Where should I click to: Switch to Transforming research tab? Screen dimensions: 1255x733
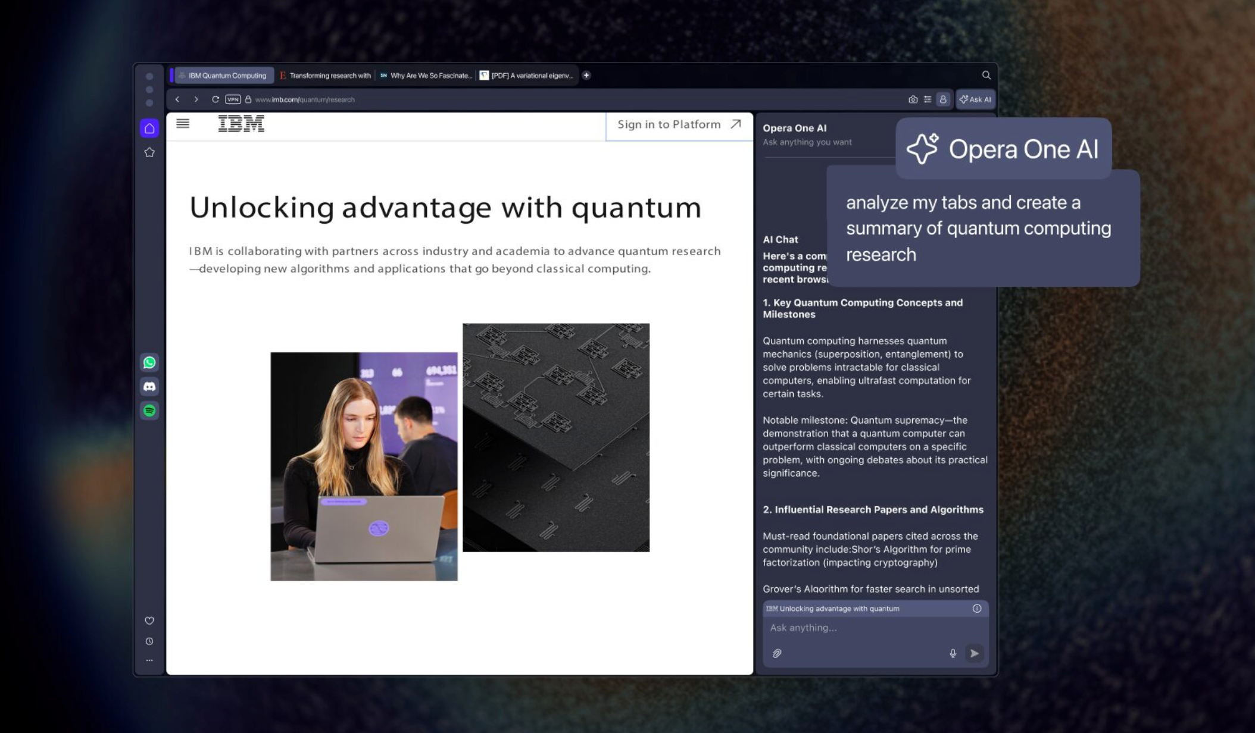(x=326, y=76)
